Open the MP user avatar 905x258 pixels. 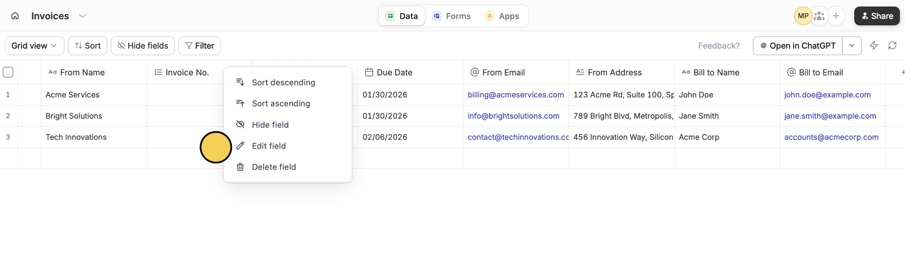803,16
